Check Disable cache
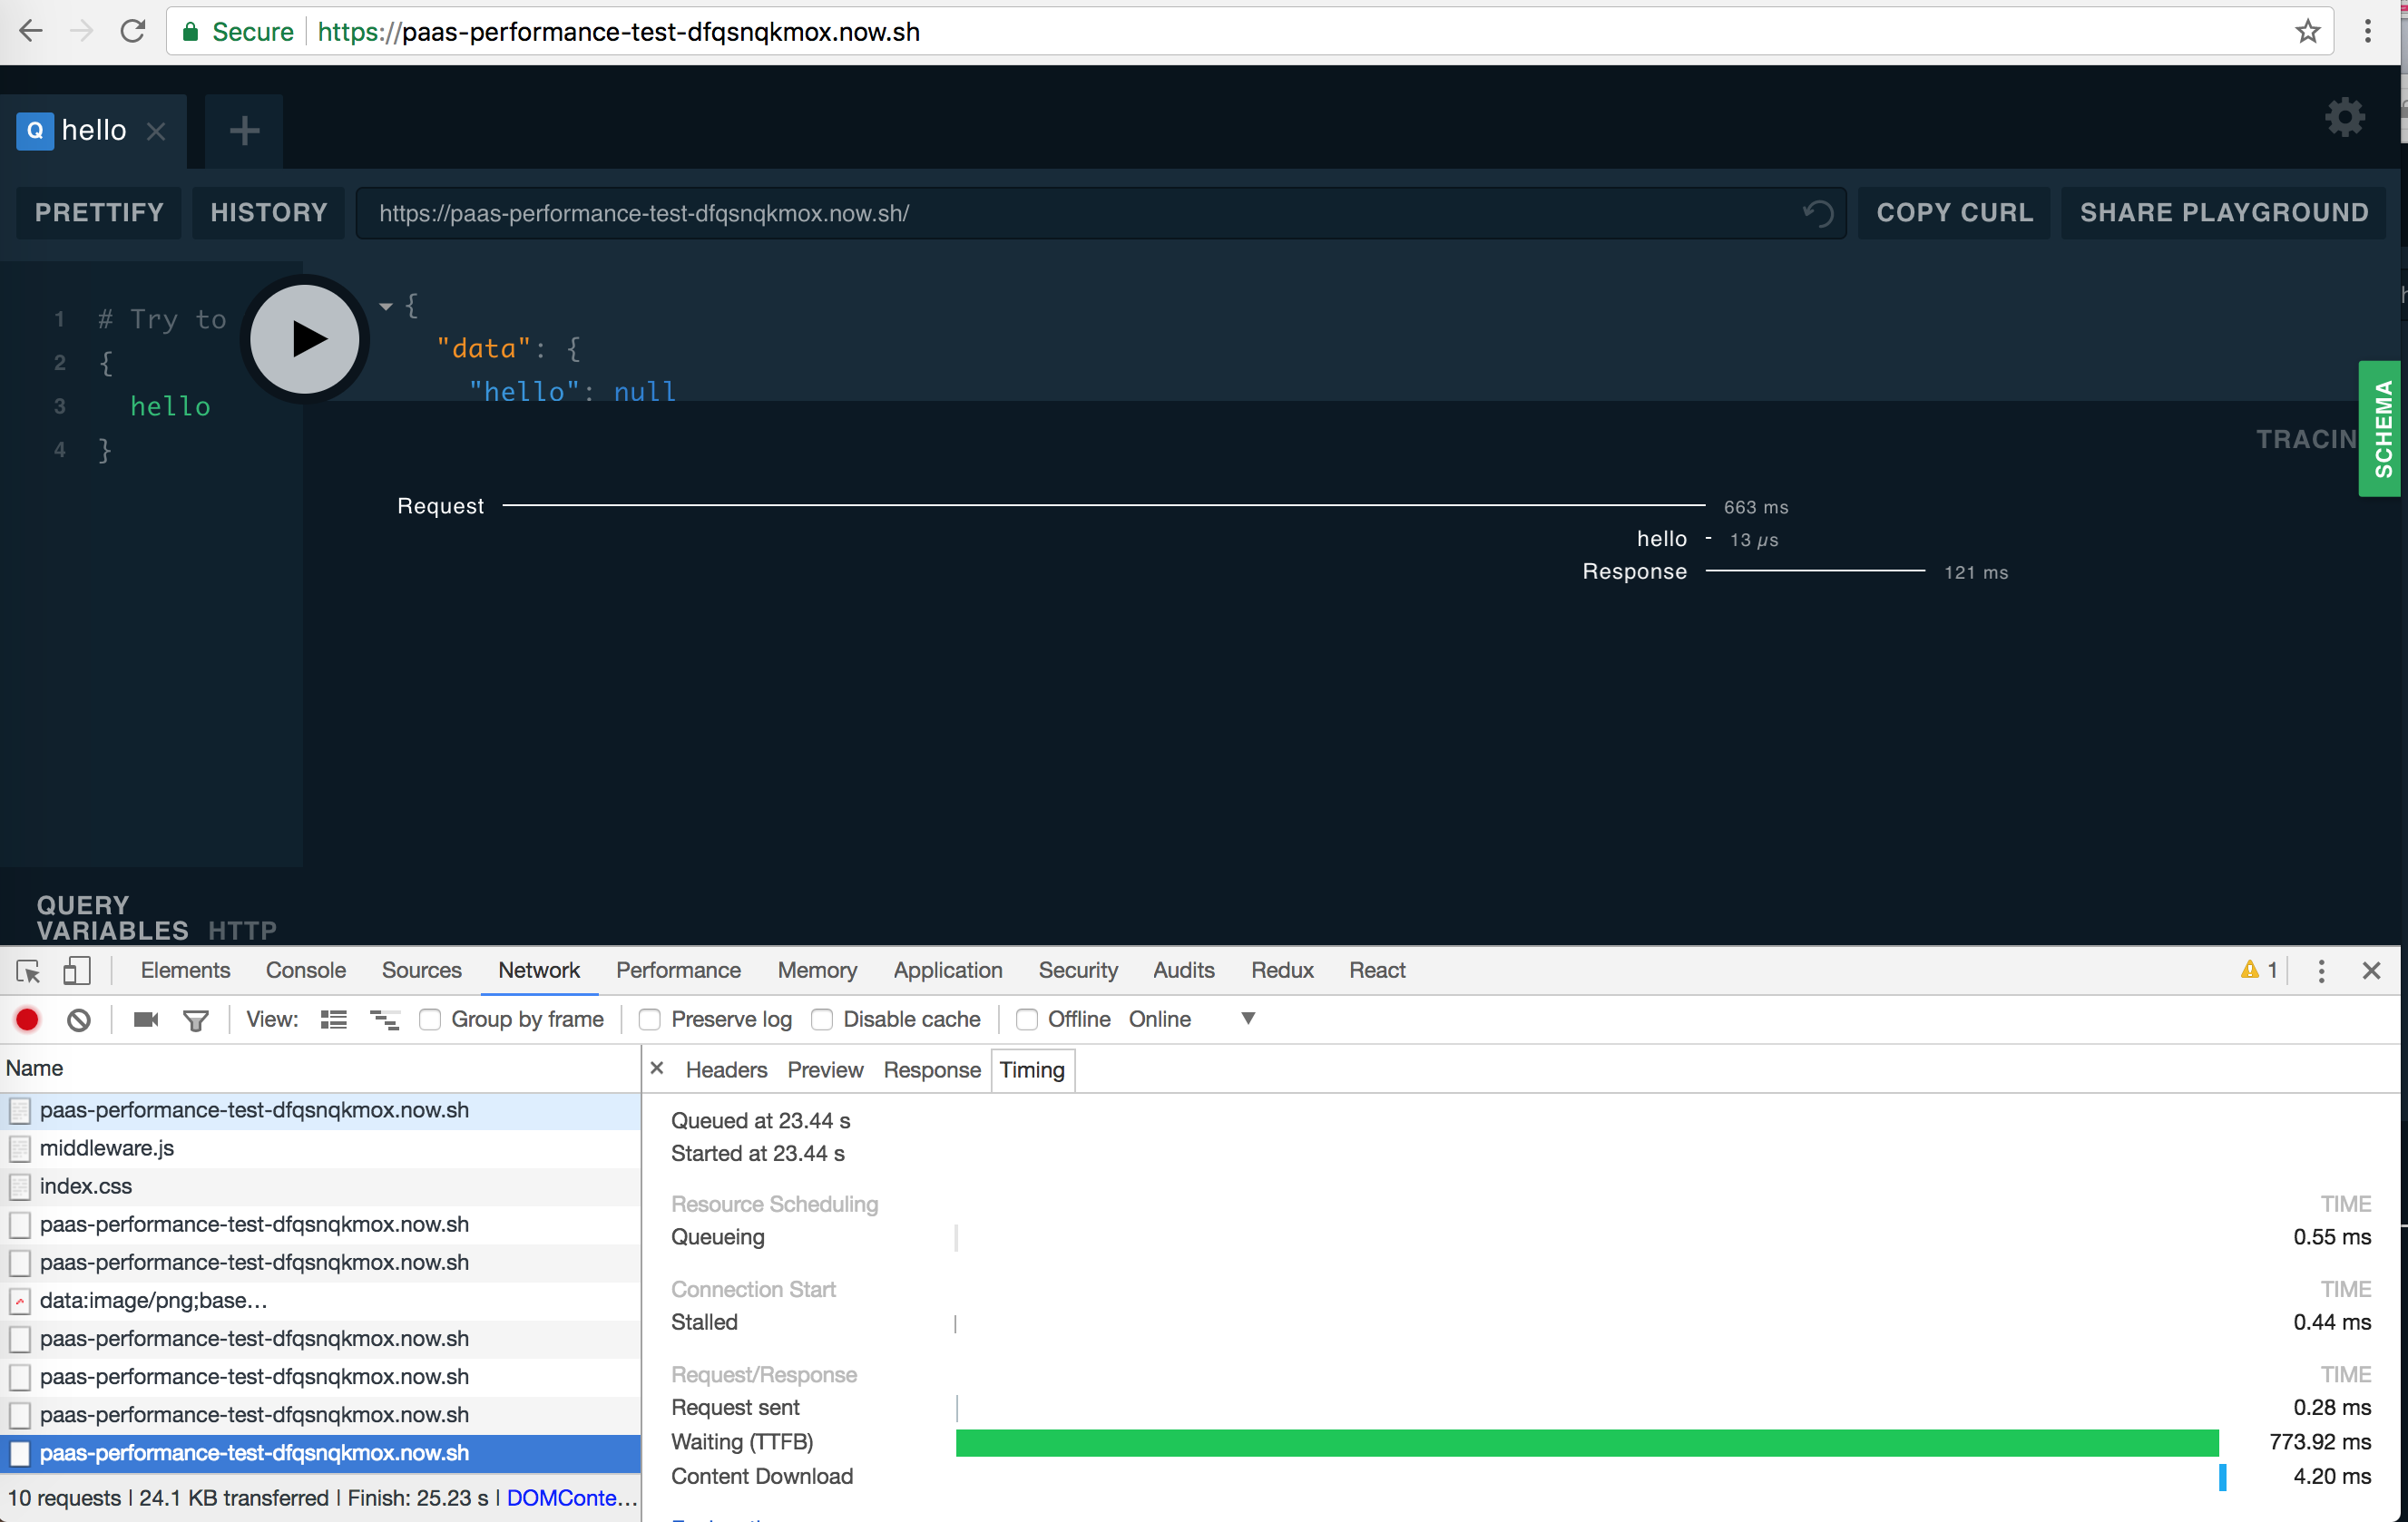This screenshot has height=1522, width=2408. point(823,1019)
